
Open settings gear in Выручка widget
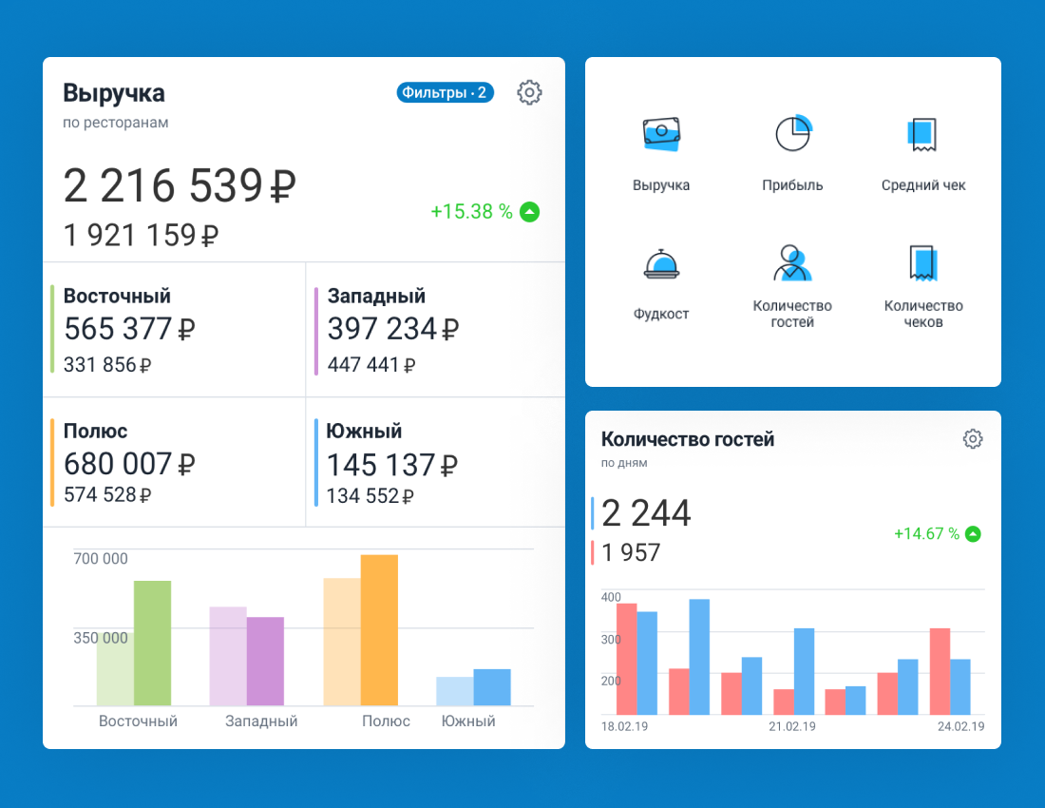coord(529,92)
